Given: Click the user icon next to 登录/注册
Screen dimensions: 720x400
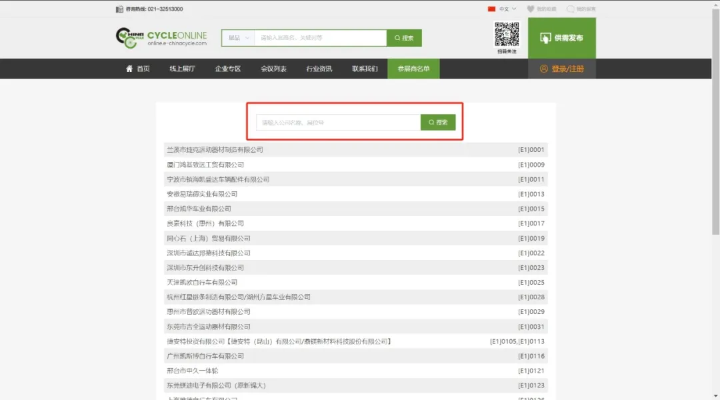Looking at the screenshot, I should point(543,69).
